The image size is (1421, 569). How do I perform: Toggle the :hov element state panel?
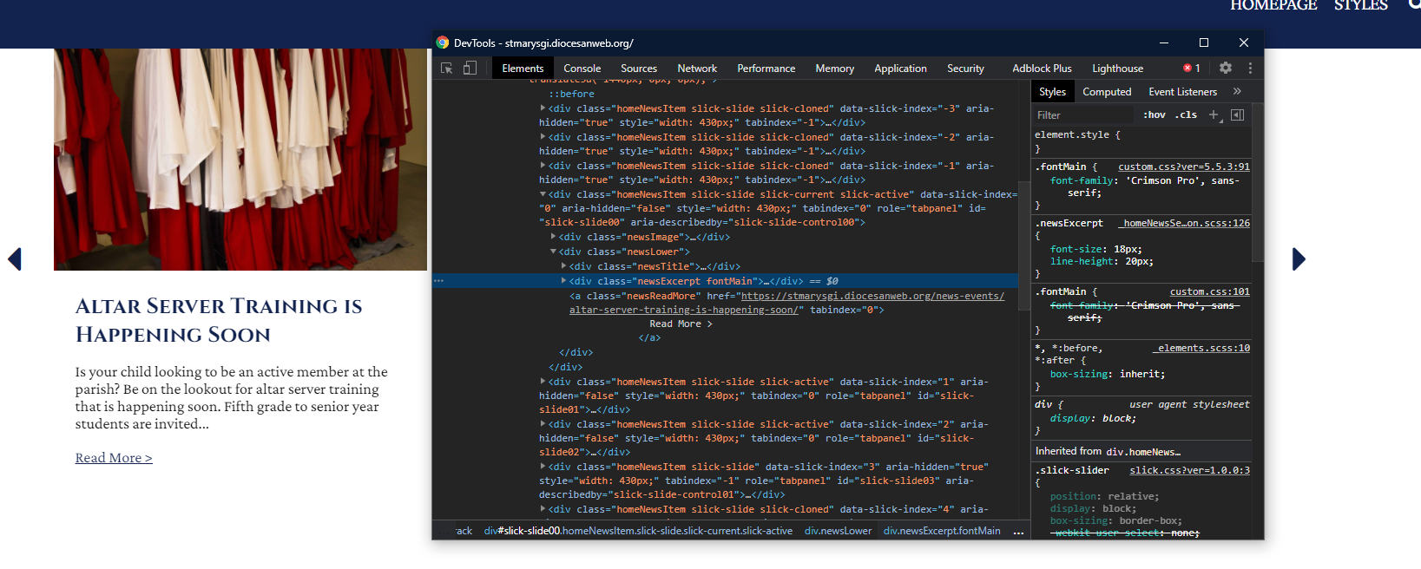point(1154,114)
